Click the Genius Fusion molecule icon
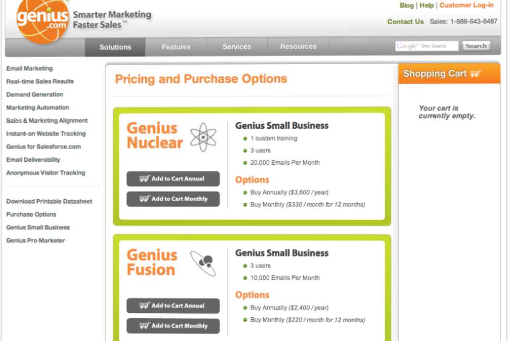The image size is (508, 341). tap(203, 263)
